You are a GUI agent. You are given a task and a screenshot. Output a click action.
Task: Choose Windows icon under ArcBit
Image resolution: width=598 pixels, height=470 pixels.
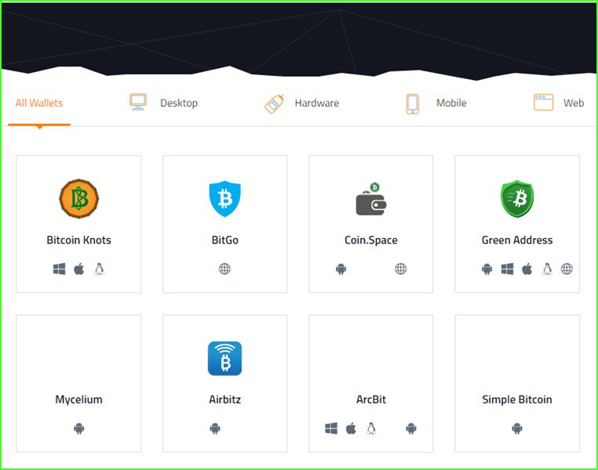(331, 428)
